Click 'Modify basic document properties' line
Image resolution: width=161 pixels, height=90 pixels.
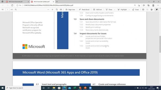pos(98,24)
